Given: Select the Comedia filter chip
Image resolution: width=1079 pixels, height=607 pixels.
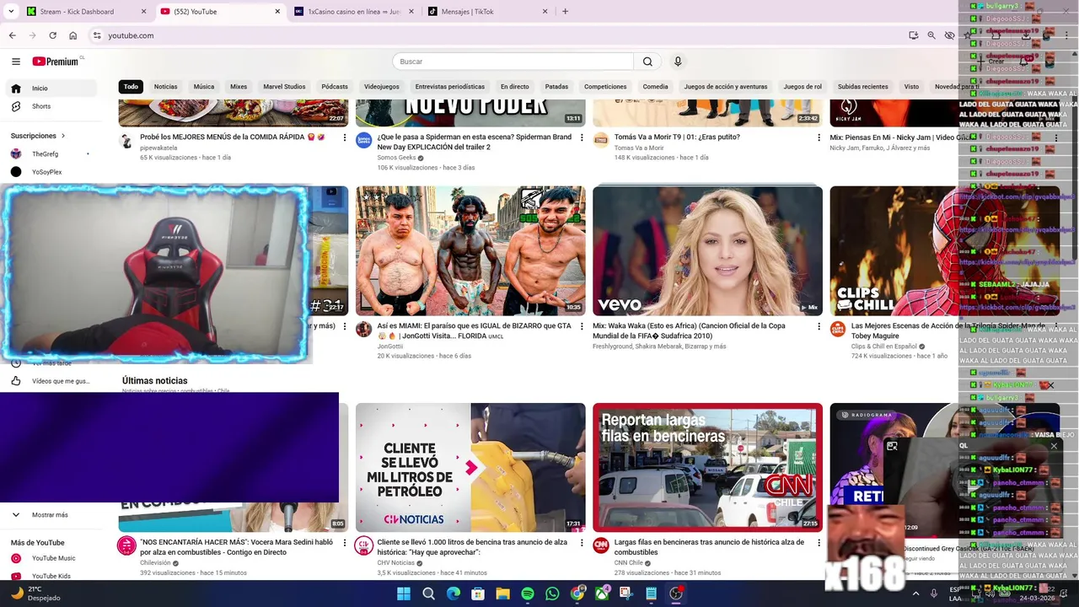Looking at the screenshot, I should tap(655, 87).
